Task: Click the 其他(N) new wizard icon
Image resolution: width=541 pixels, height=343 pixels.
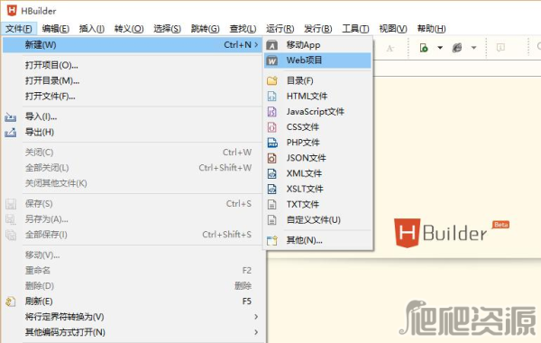Action: coord(272,240)
